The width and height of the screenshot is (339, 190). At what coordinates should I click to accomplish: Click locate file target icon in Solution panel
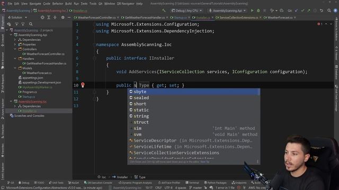point(42,17)
